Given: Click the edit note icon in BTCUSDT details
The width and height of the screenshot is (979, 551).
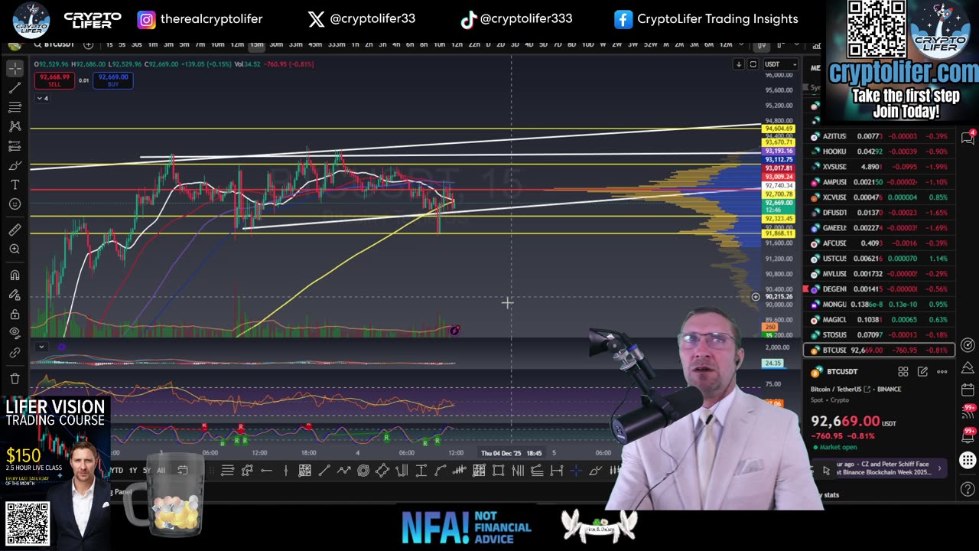Looking at the screenshot, I should 922,372.
